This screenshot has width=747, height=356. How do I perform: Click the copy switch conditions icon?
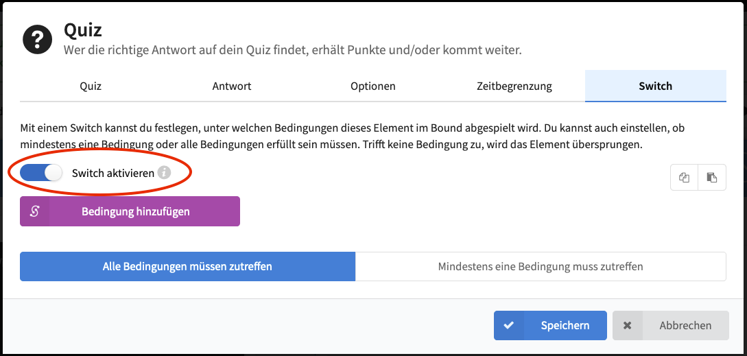tap(684, 178)
